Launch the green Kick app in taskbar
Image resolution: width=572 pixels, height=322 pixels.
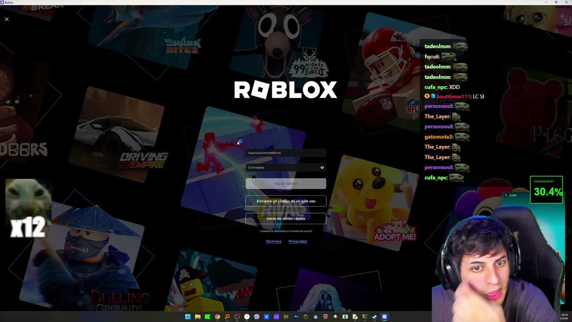207,317
